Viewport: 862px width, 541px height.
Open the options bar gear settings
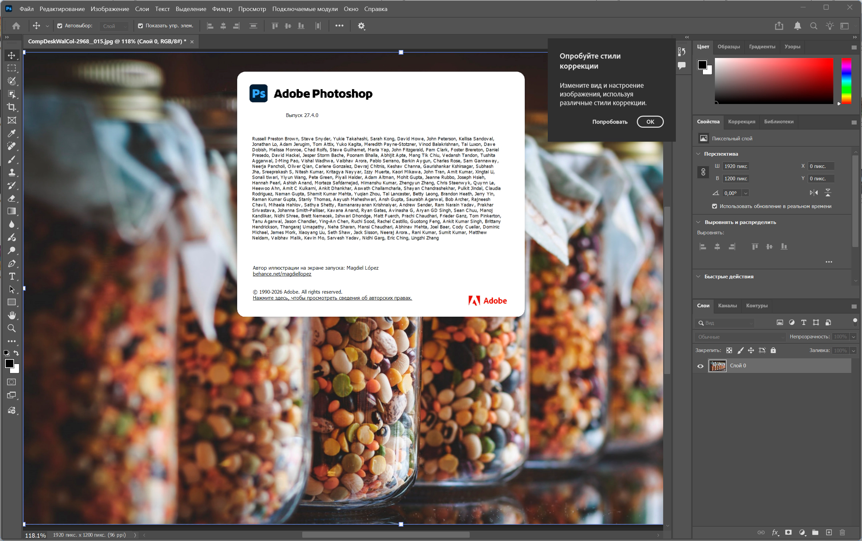[361, 26]
